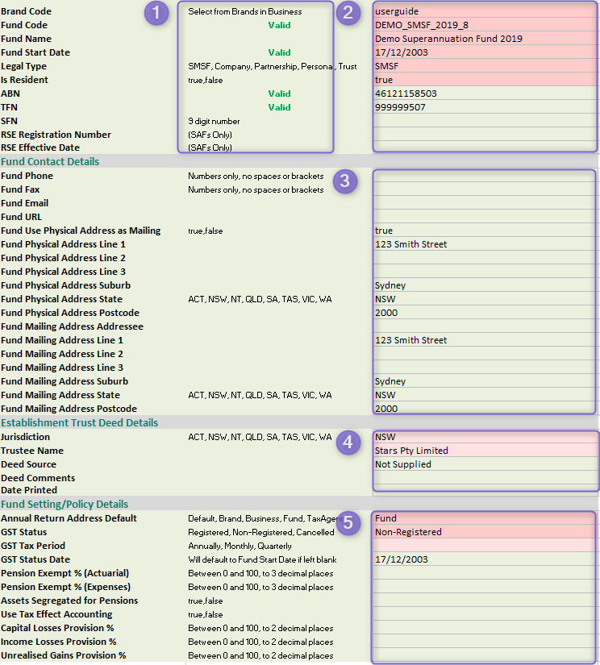Select GST Status Date value 17/12/2003

[485, 559]
